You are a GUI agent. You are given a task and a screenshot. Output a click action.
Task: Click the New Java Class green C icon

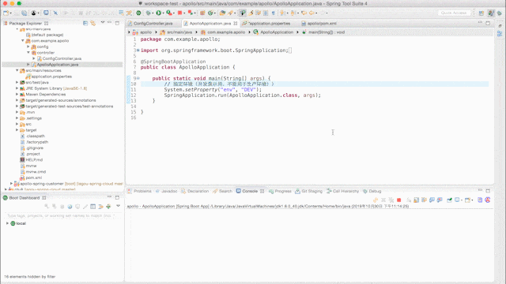[x=210, y=13]
